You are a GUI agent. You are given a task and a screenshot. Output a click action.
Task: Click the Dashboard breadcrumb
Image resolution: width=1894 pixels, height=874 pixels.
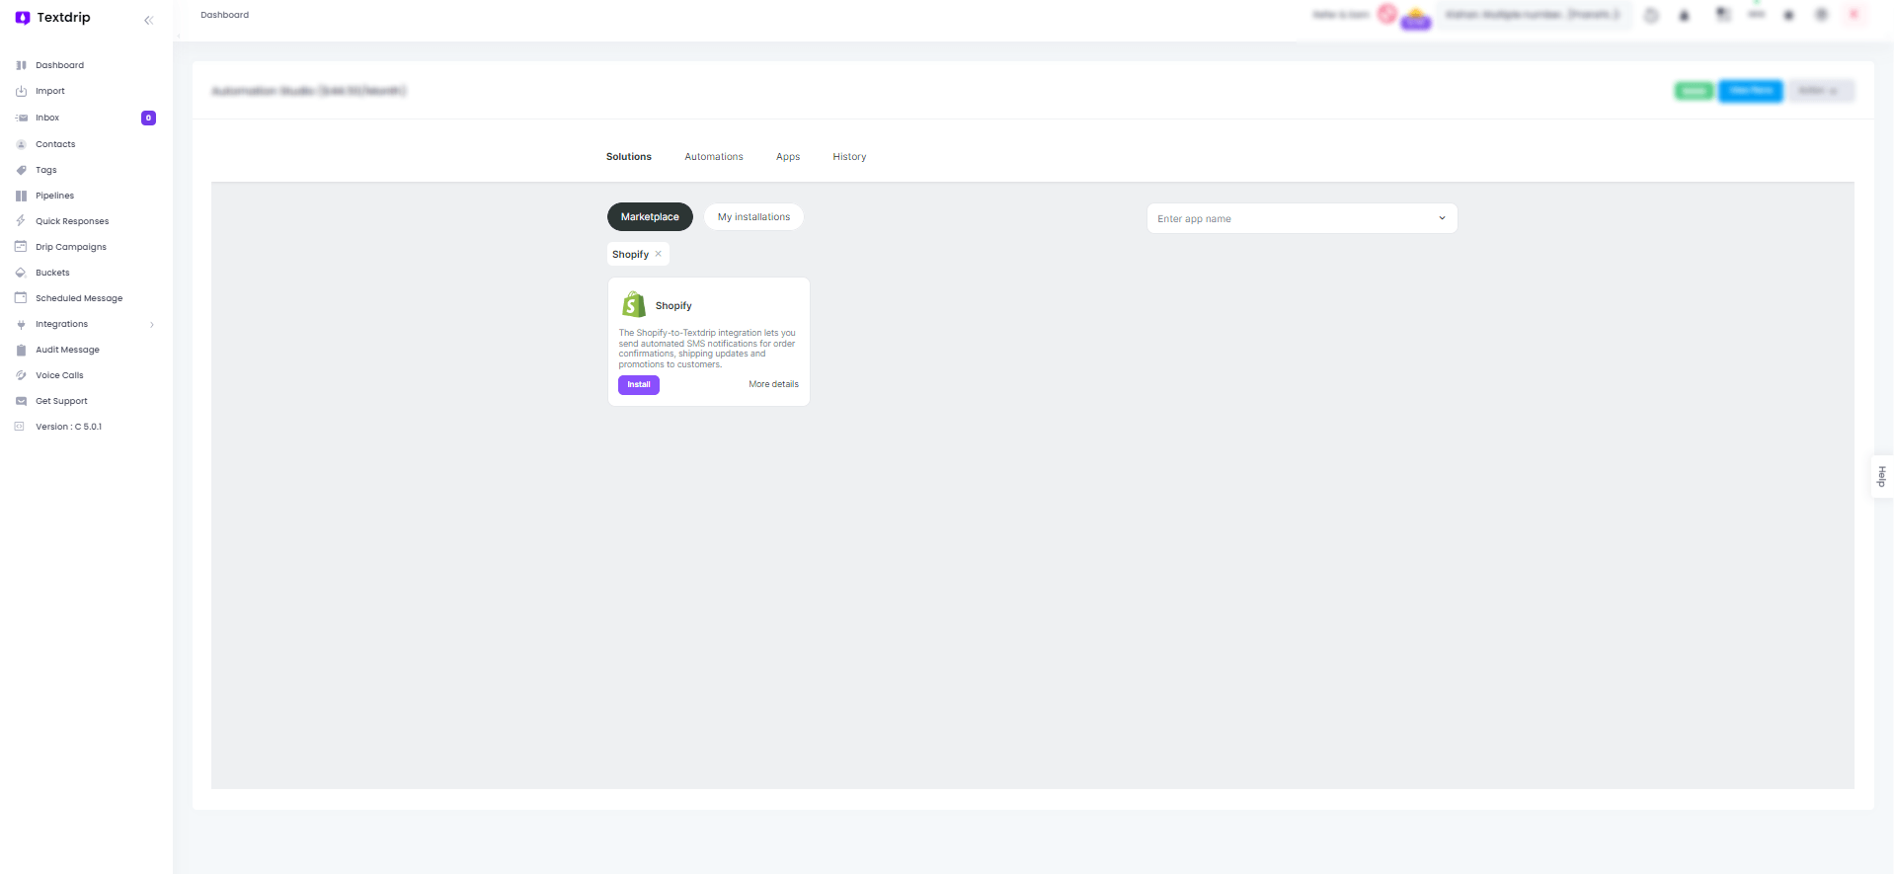(x=225, y=15)
